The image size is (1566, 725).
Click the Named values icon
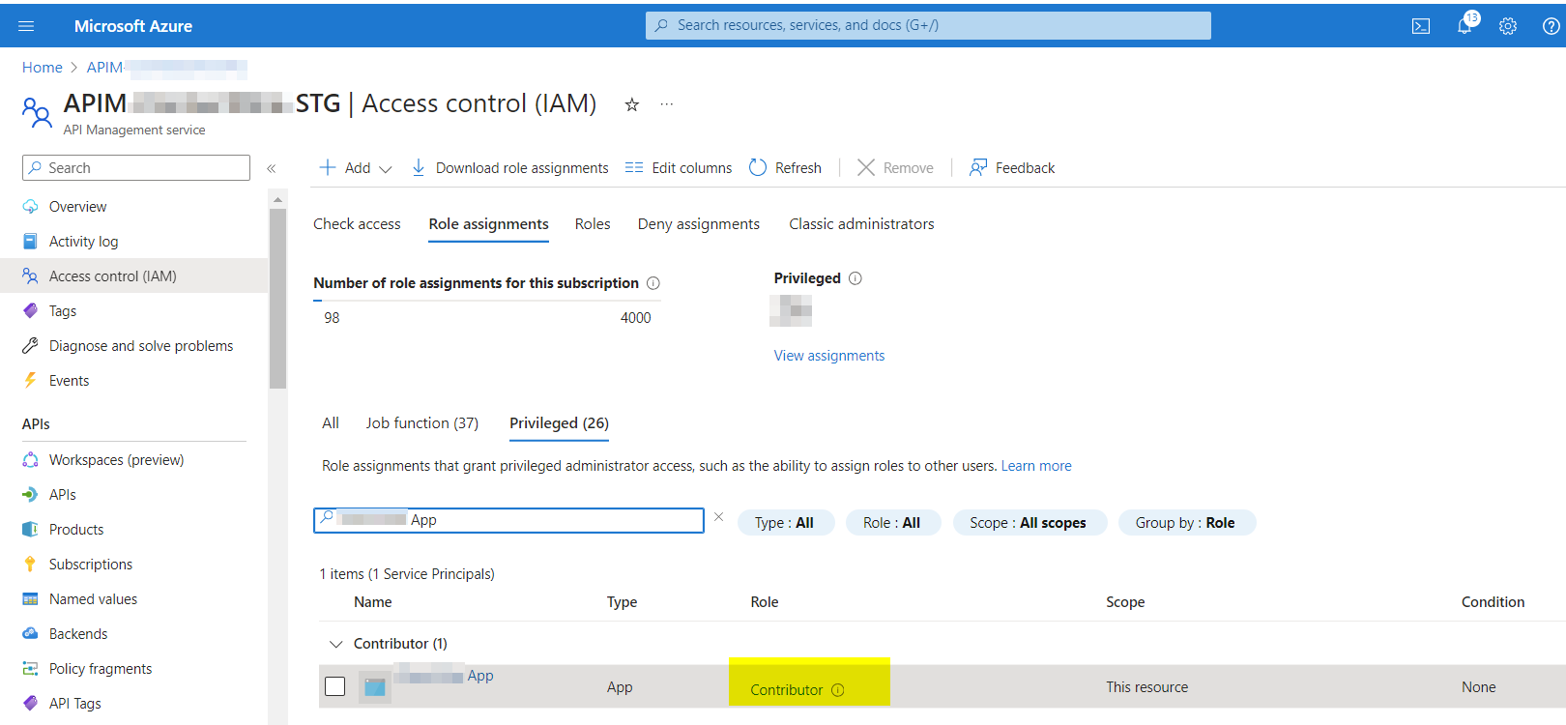pos(31,599)
